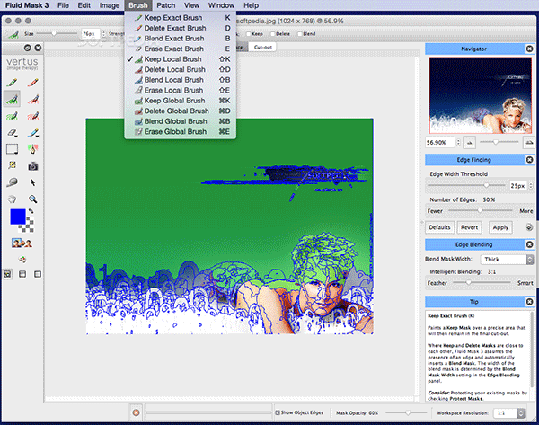Select the tape dispenser tool
Viewport: 539px width, 425px height.
tap(12, 182)
